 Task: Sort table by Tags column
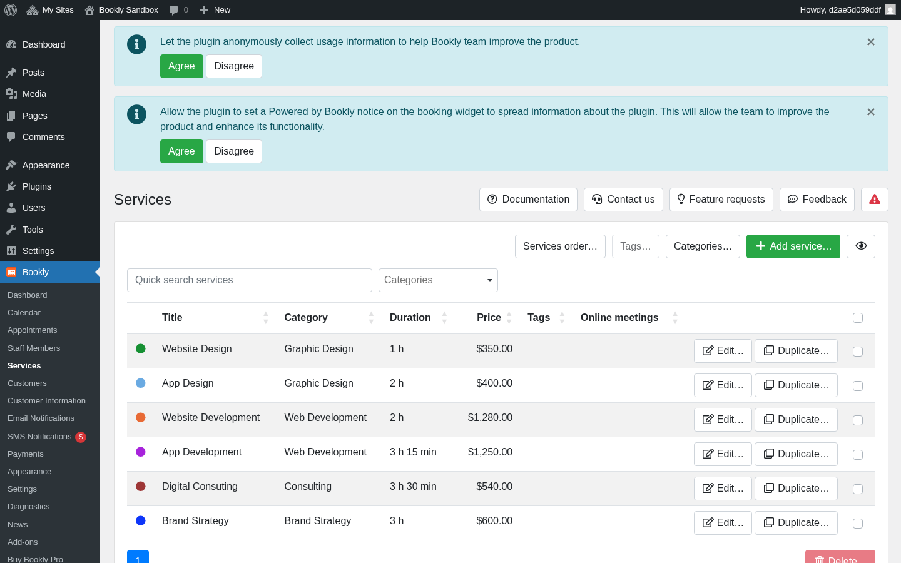coord(546,318)
